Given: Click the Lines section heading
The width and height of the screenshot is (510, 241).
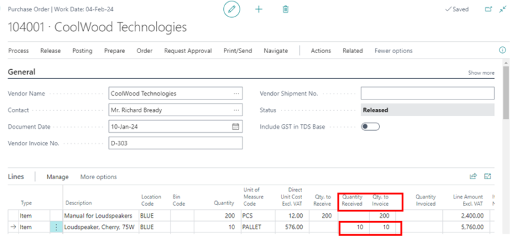Looking at the screenshot, I should 16,177.
